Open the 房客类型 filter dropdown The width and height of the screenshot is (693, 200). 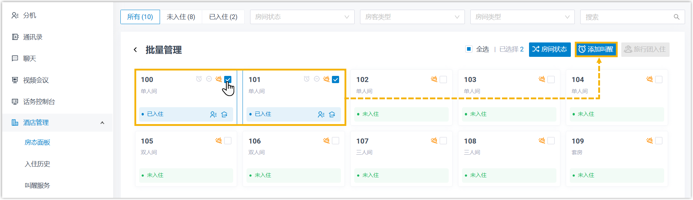click(x=412, y=17)
